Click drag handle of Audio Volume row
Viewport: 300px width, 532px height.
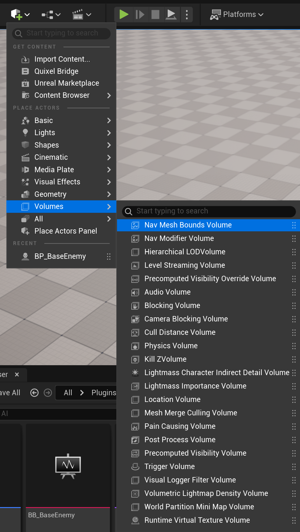pos(294,292)
